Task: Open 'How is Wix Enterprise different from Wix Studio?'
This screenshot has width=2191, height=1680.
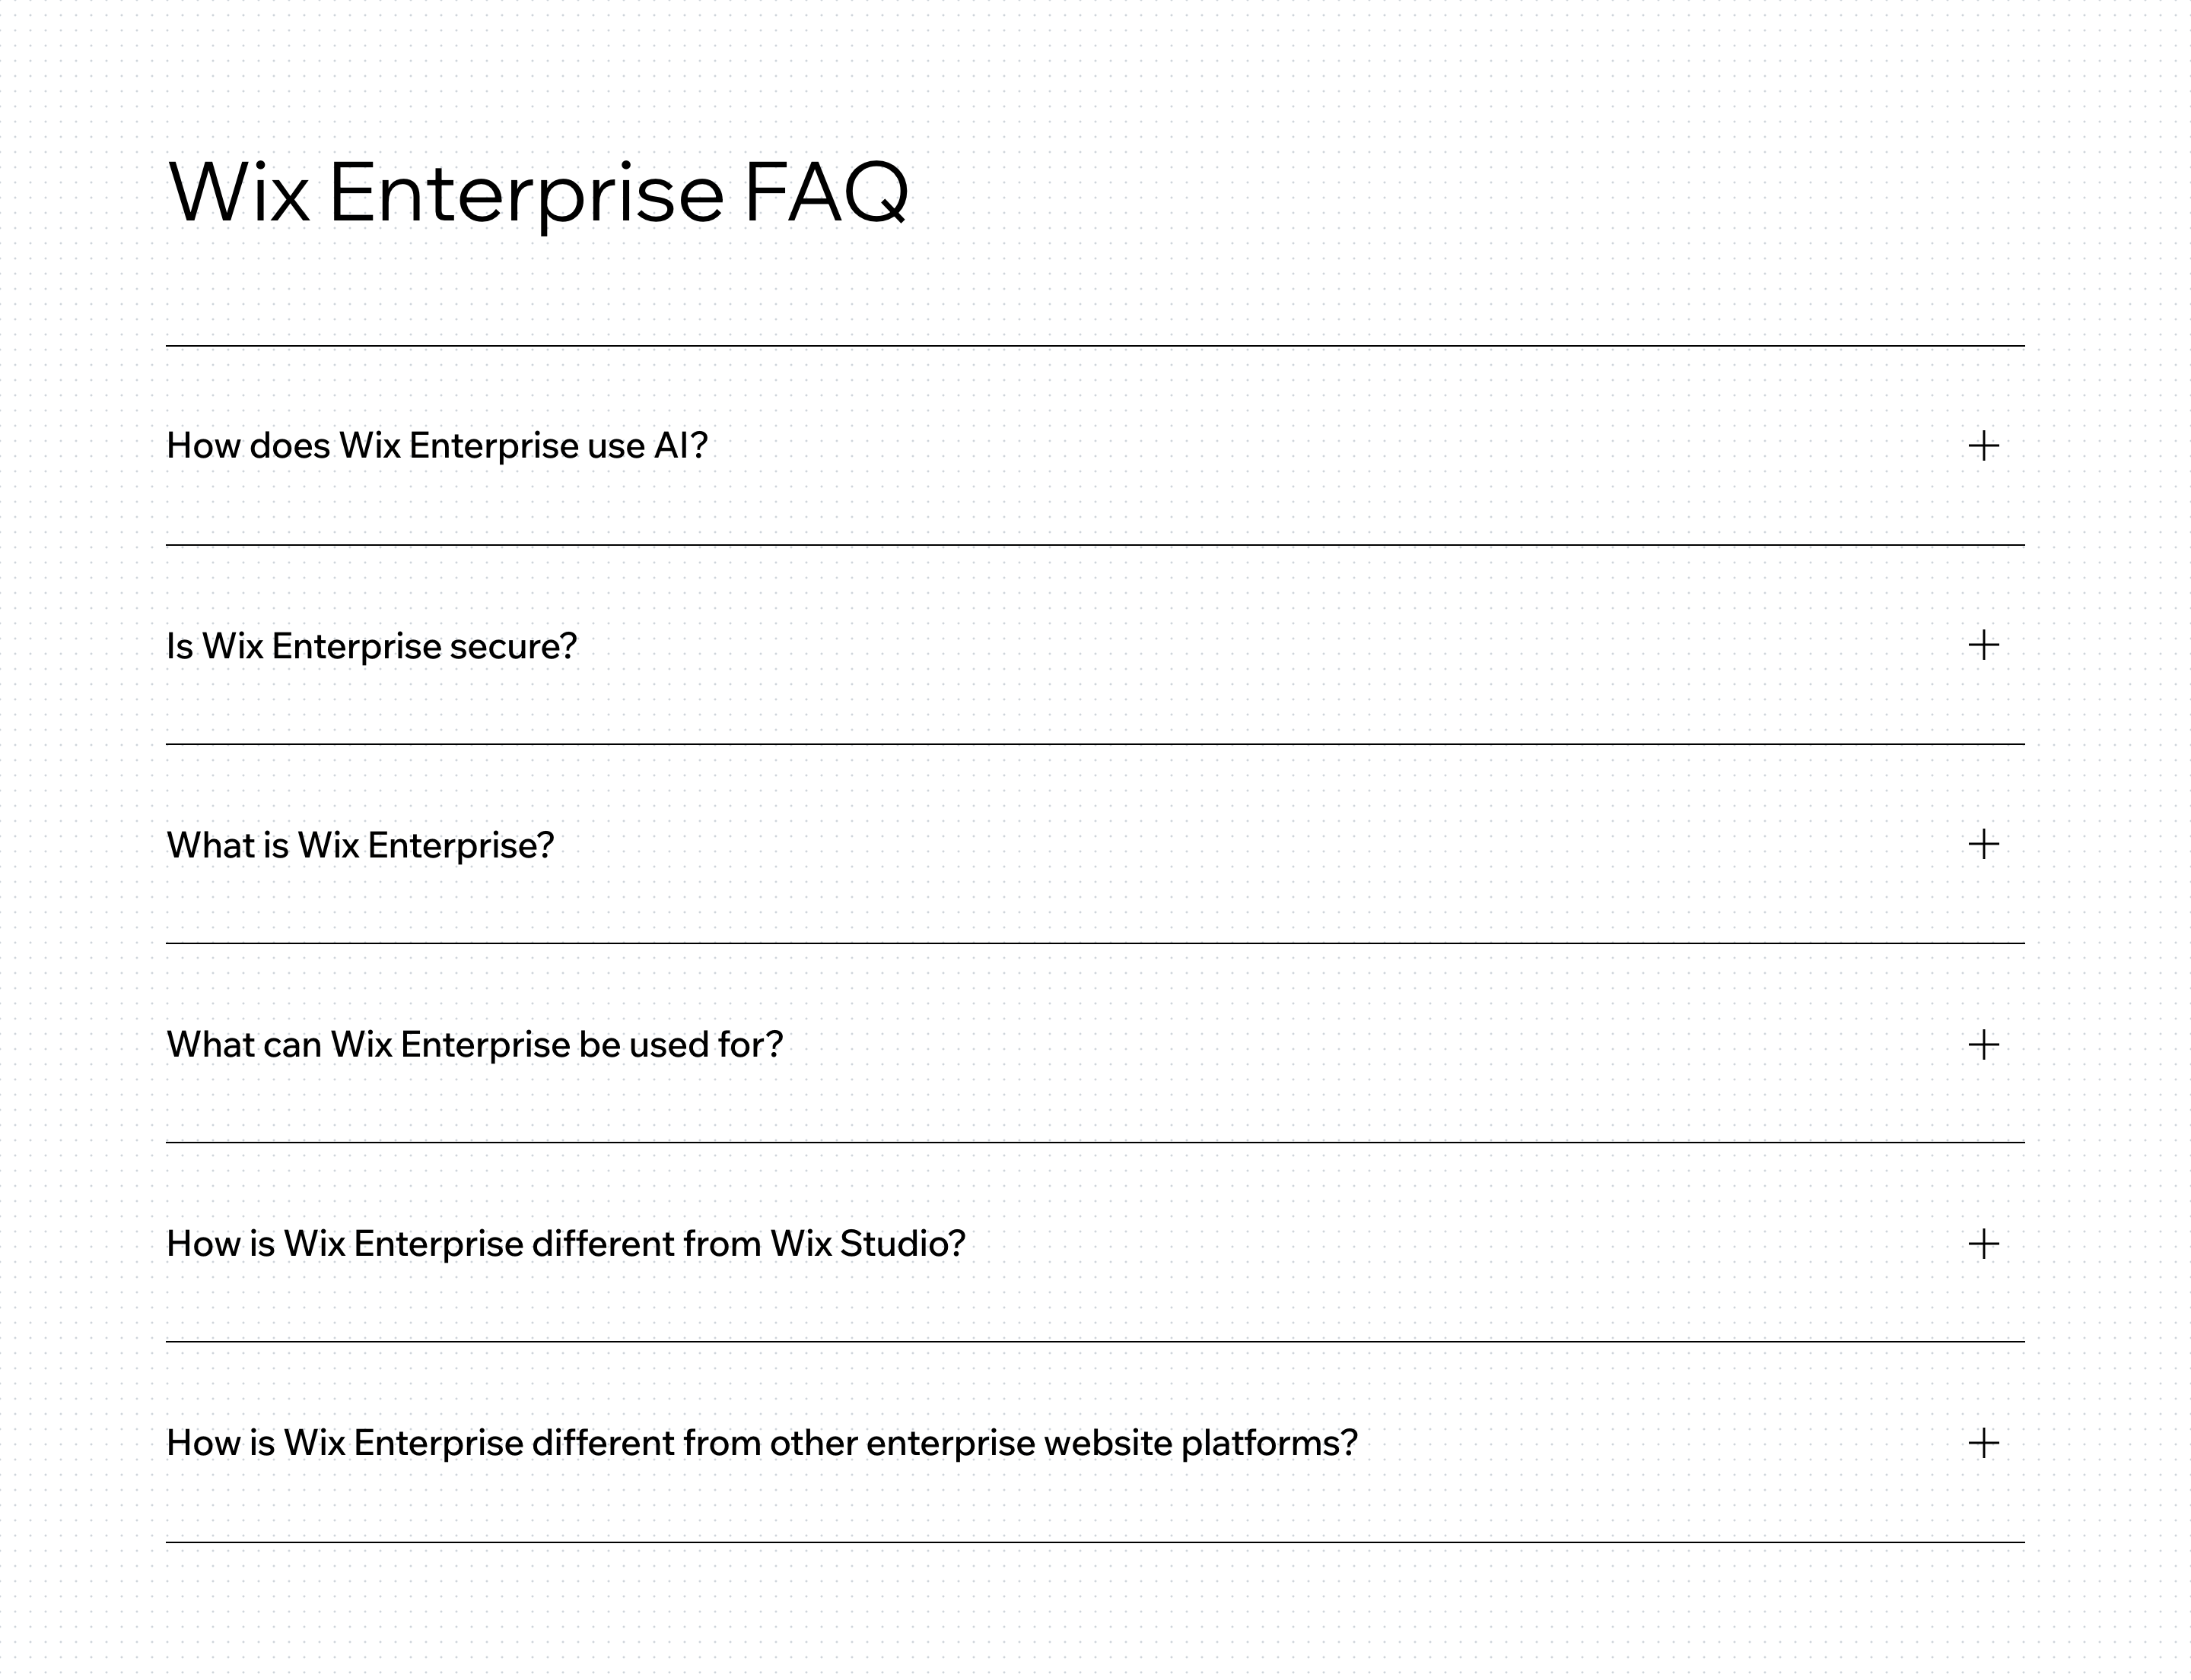Action: pyautogui.click(x=1095, y=1242)
